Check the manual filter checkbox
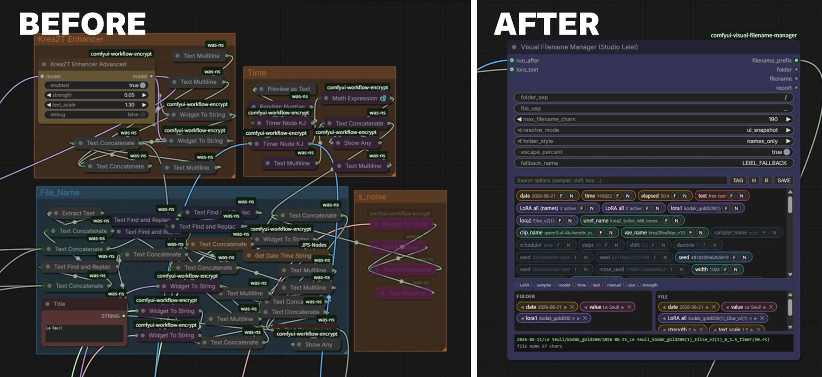822x377 pixels. (604, 285)
